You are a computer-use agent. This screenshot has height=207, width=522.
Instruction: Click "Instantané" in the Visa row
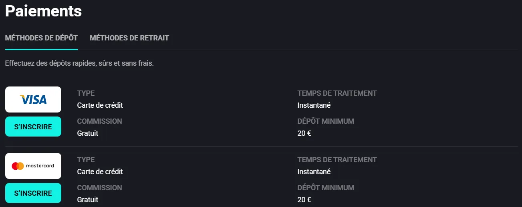click(x=314, y=105)
